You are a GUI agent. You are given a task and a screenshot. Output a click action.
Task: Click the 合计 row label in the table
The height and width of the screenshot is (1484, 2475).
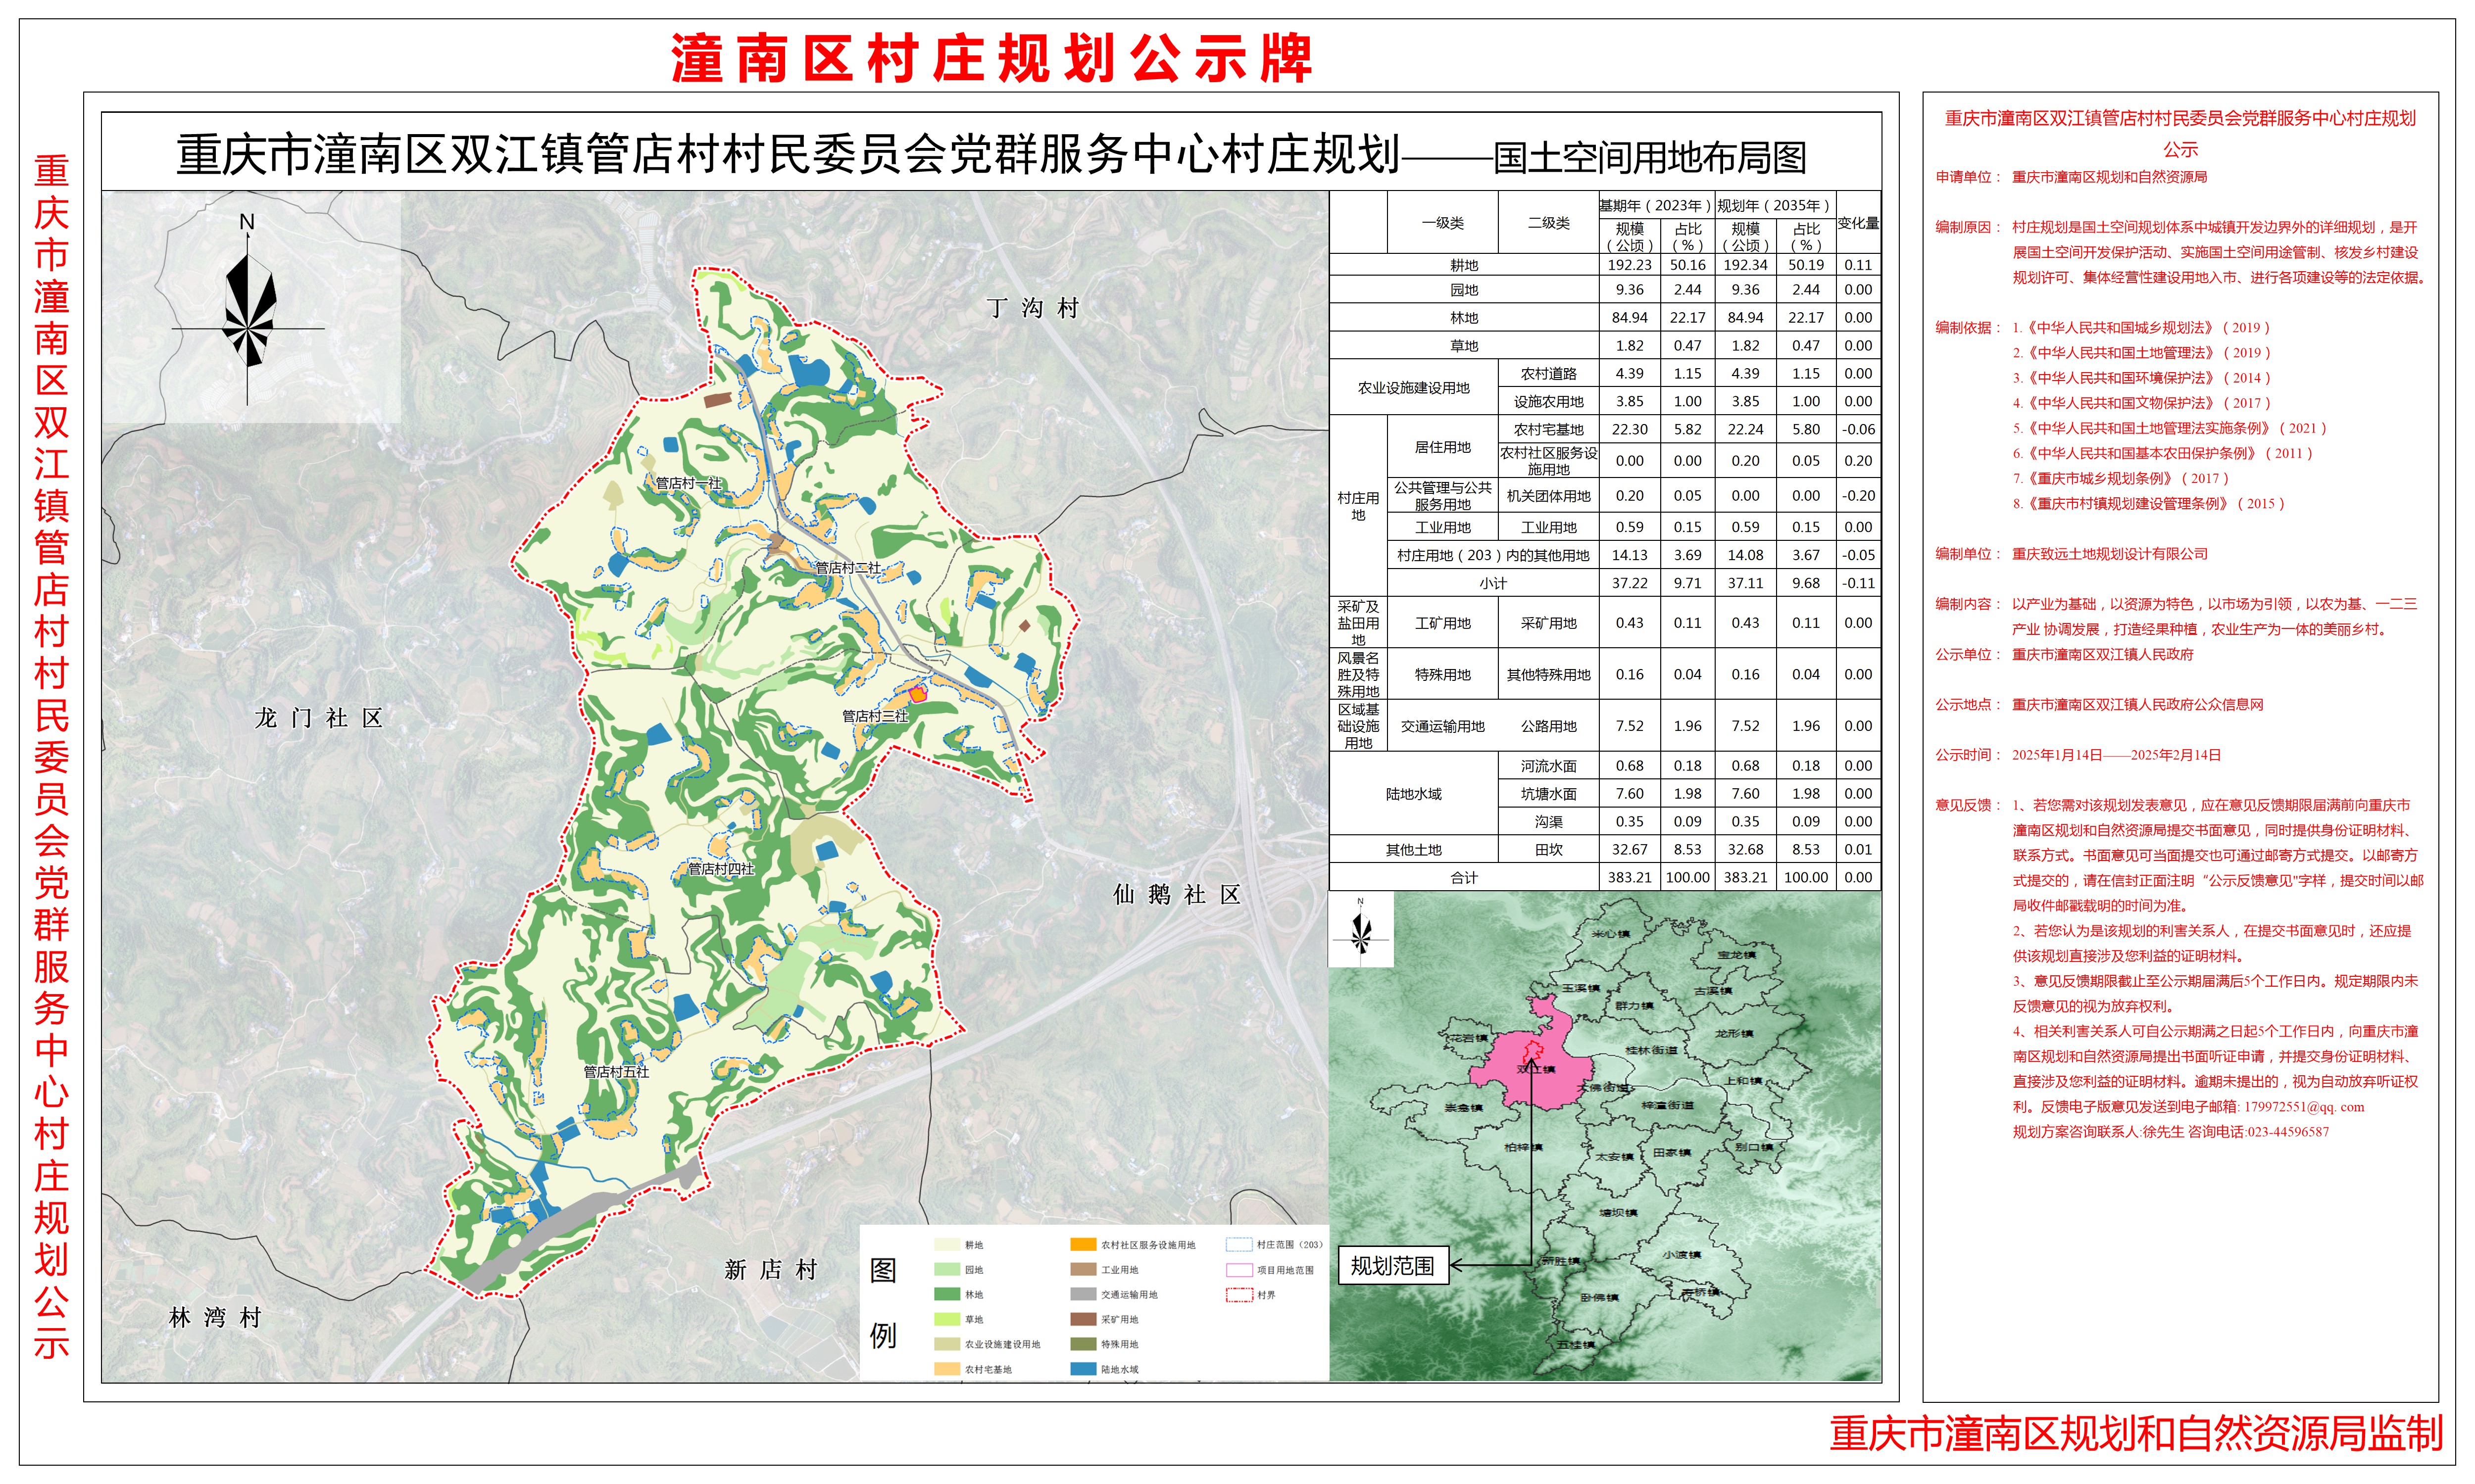[x=1464, y=878]
